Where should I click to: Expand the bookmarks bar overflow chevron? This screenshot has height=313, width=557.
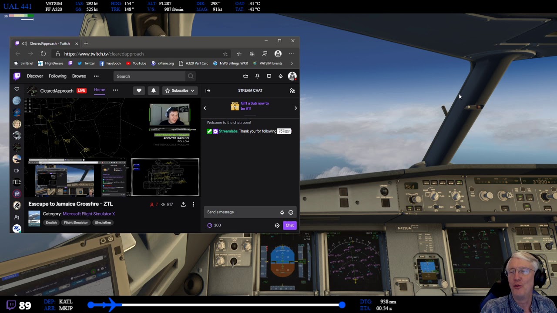pyautogui.click(x=292, y=63)
